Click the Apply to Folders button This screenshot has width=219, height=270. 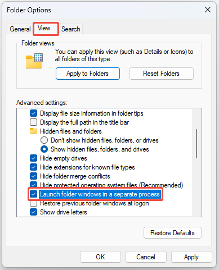tap(88, 74)
